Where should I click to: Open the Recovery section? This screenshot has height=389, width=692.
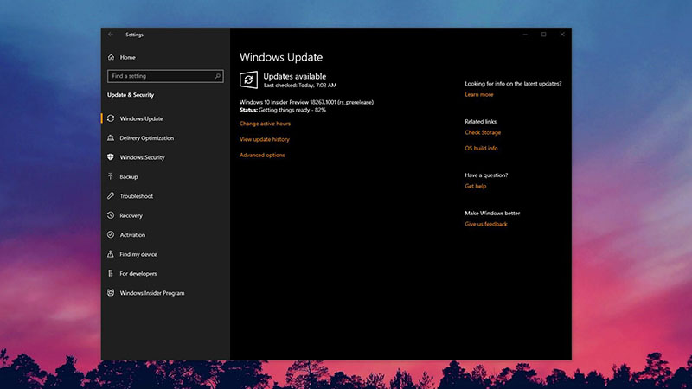click(131, 215)
